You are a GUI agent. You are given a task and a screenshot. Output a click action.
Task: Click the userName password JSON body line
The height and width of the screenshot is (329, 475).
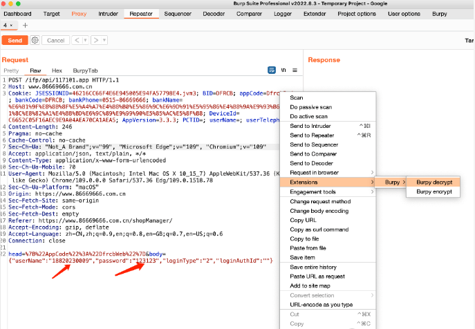(141, 261)
